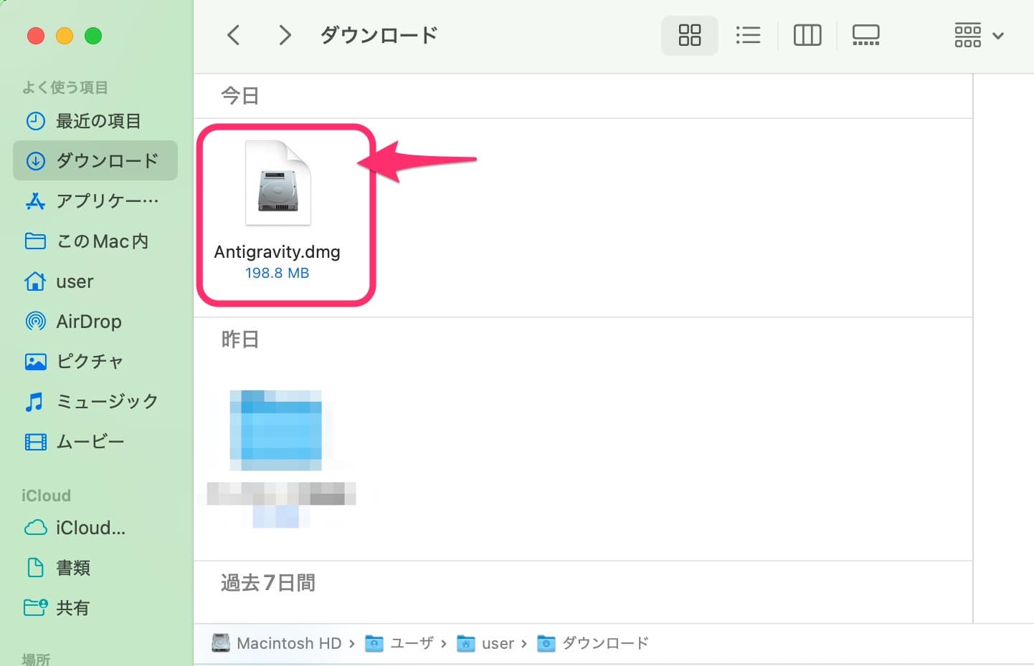Open the grouping options dropdown in the toolbar
This screenshot has height=666, width=1034.
(x=977, y=34)
